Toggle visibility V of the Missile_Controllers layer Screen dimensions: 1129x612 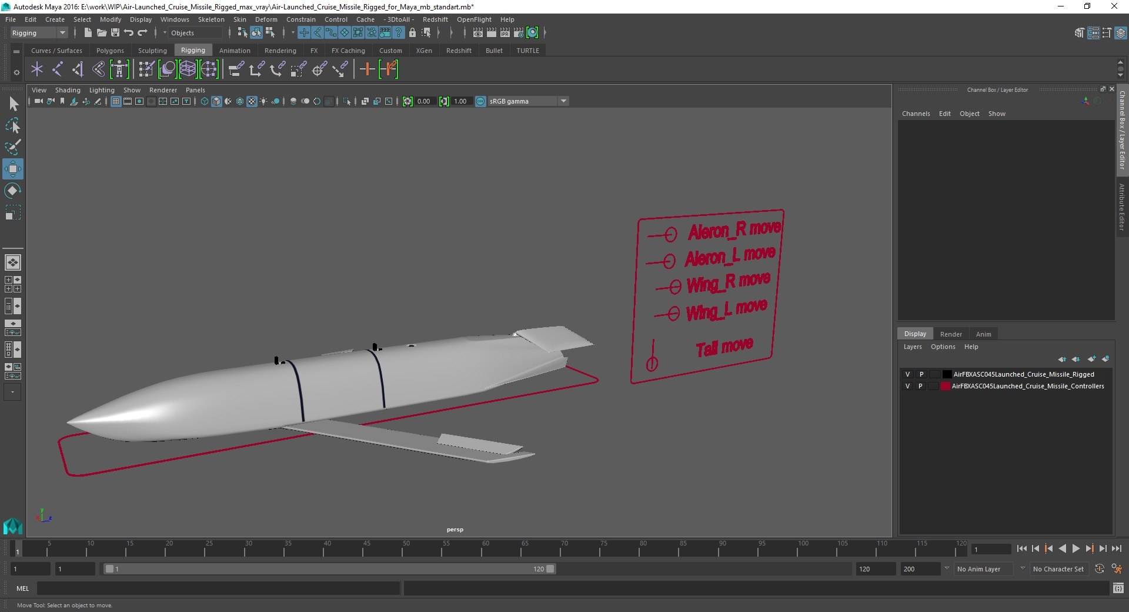[x=907, y=386]
